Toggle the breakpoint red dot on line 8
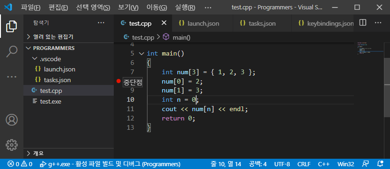 coord(118,81)
